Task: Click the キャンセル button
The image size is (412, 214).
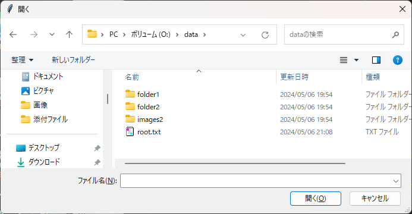Action: click(375, 198)
